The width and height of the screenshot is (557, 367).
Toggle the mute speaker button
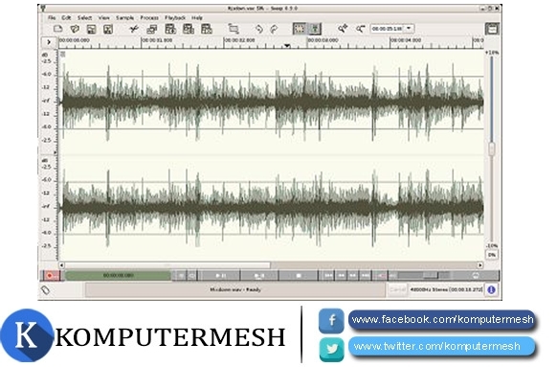[381, 276]
